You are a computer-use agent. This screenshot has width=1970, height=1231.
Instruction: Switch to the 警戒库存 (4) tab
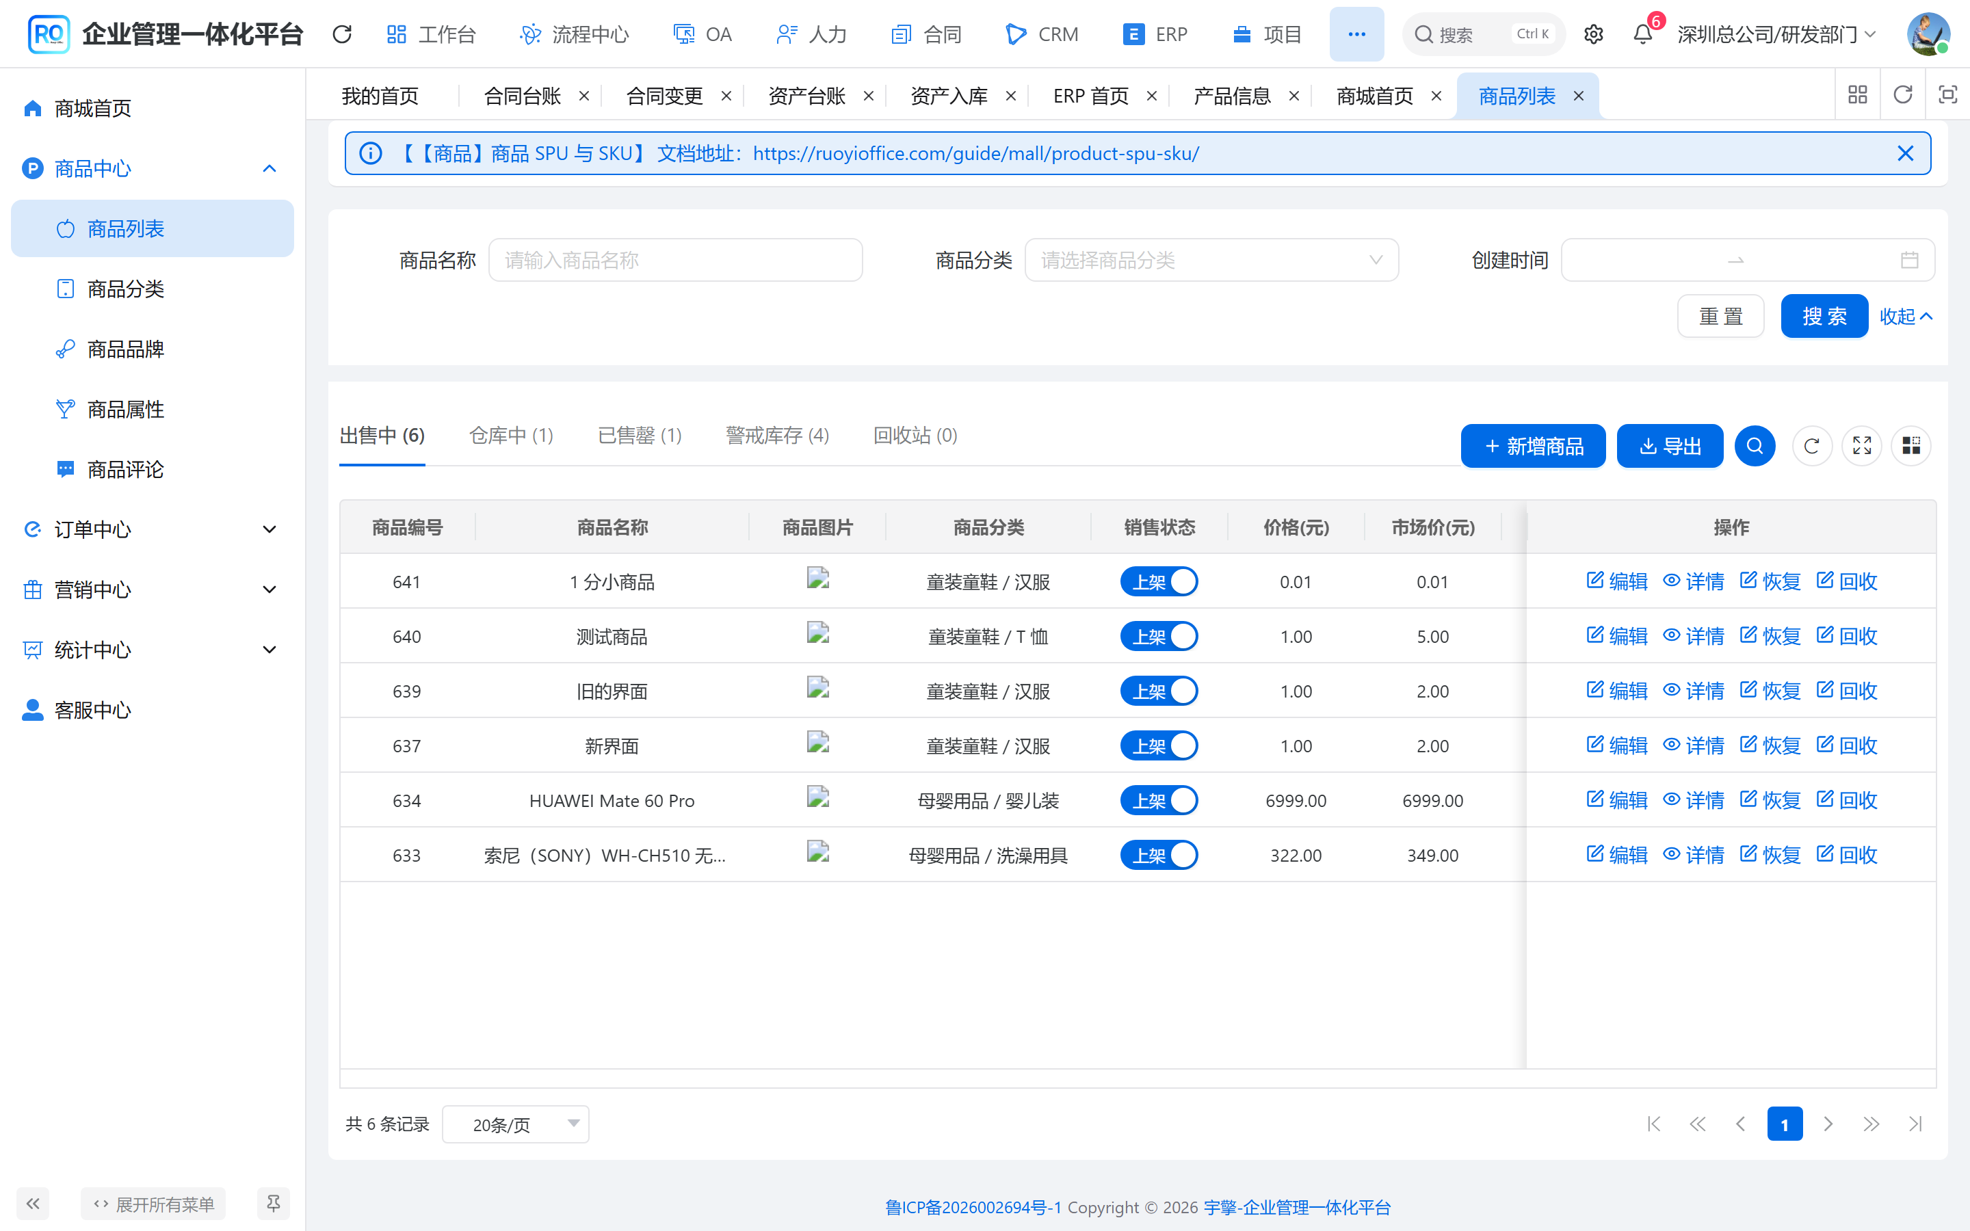coord(778,436)
